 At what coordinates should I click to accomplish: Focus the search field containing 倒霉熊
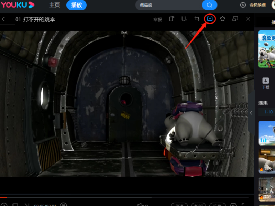point(168,5)
